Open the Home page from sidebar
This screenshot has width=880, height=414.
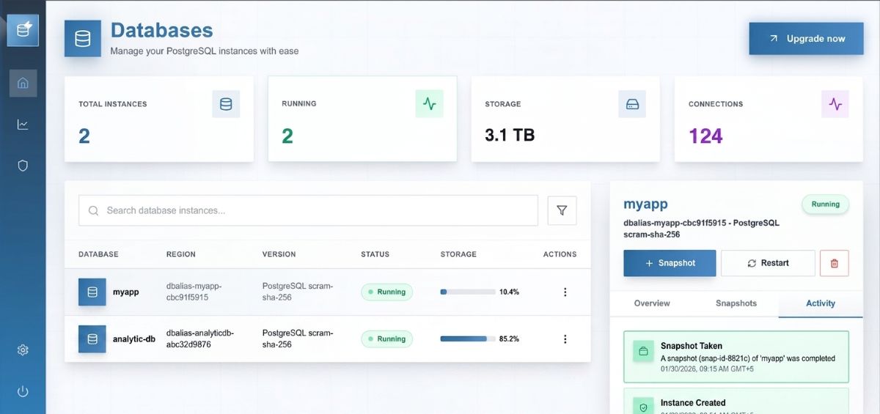point(23,83)
